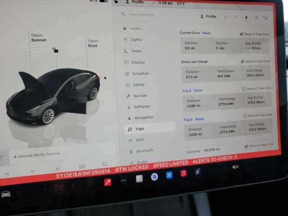
Task: Open notifications bell icon
Action: tap(246, 18)
